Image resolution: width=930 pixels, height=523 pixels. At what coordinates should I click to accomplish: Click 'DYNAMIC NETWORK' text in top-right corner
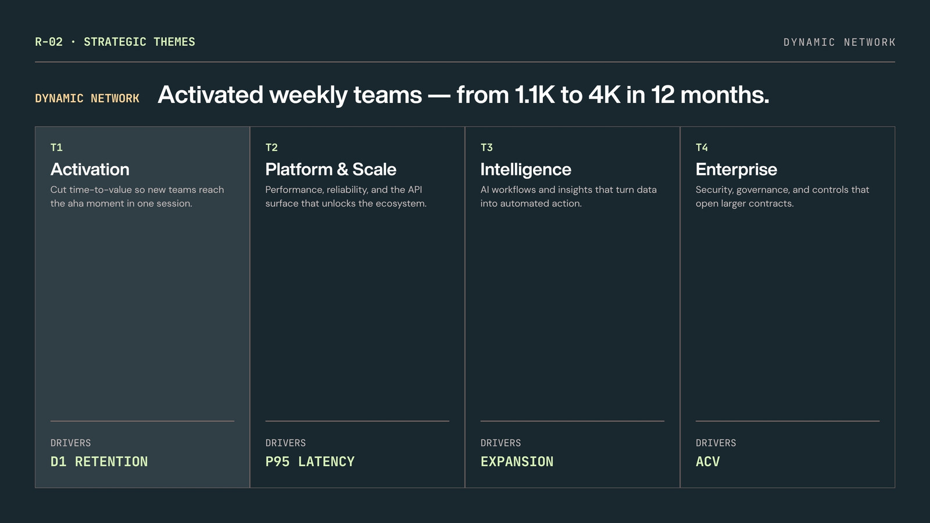[839, 42]
